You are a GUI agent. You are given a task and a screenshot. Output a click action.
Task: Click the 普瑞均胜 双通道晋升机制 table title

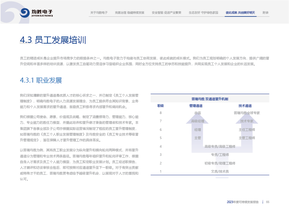click(x=210, y=99)
